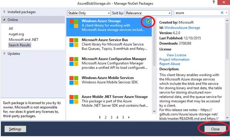
Task: Click the Microsoft Azure Service Bus logo
Action: click(74, 42)
